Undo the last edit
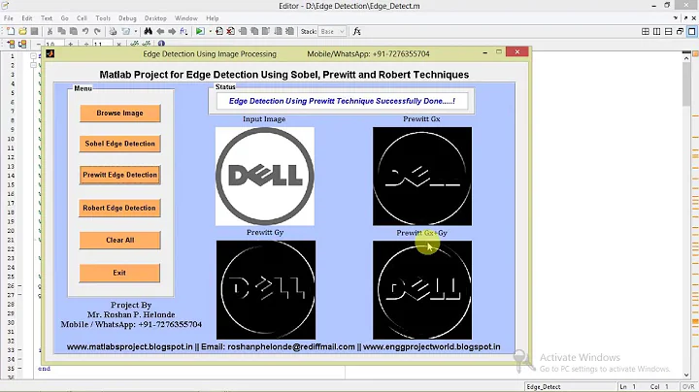This screenshot has height=392, width=699. pyautogui.click(x=85, y=31)
